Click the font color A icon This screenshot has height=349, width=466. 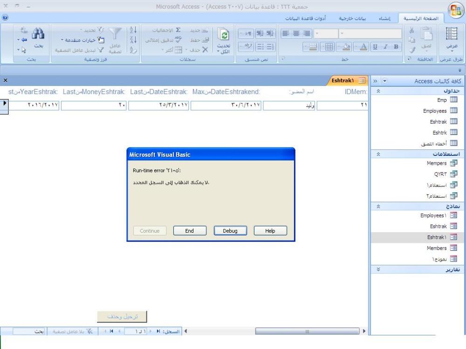click(363, 47)
